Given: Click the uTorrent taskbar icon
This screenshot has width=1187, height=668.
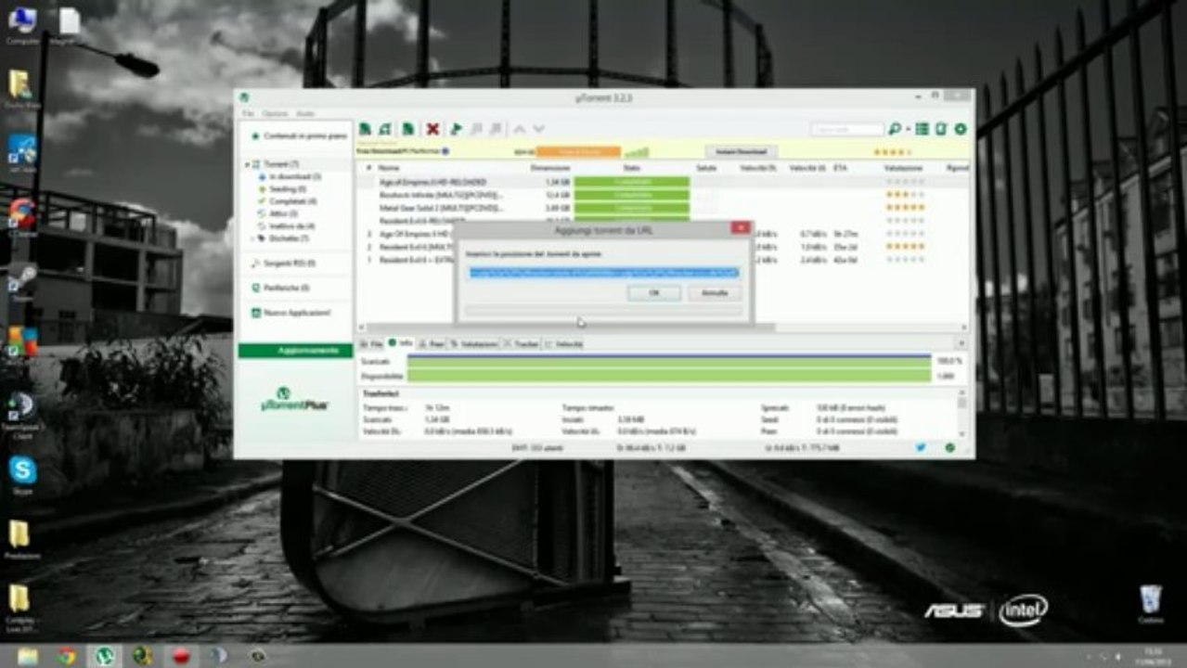Looking at the screenshot, I should [105, 656].
